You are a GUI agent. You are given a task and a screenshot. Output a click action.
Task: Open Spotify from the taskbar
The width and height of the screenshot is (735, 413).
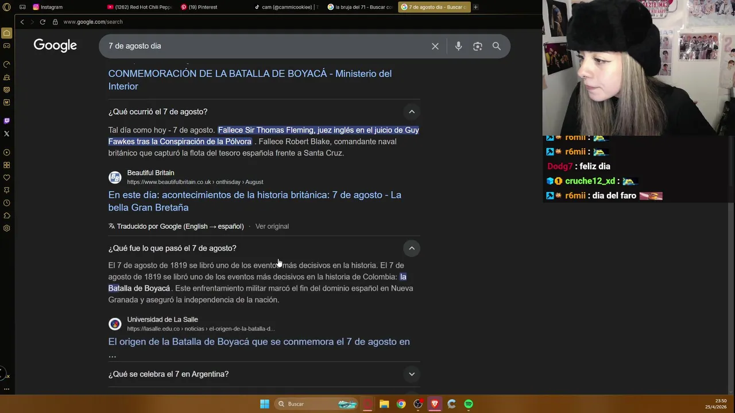(469, 404)
